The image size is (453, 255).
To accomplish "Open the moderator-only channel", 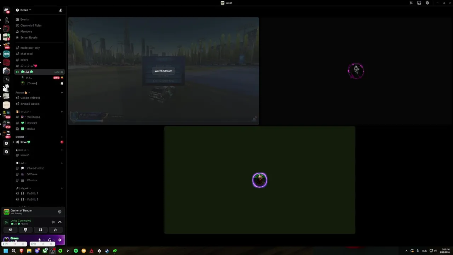I will (x=39, y=48).
